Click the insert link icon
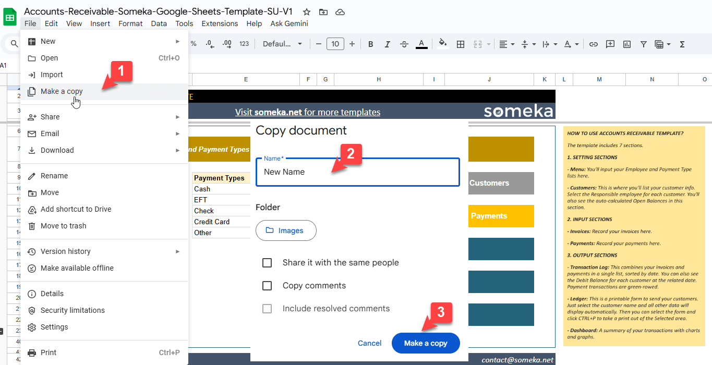Screen dimensions: 712x365 594,44
